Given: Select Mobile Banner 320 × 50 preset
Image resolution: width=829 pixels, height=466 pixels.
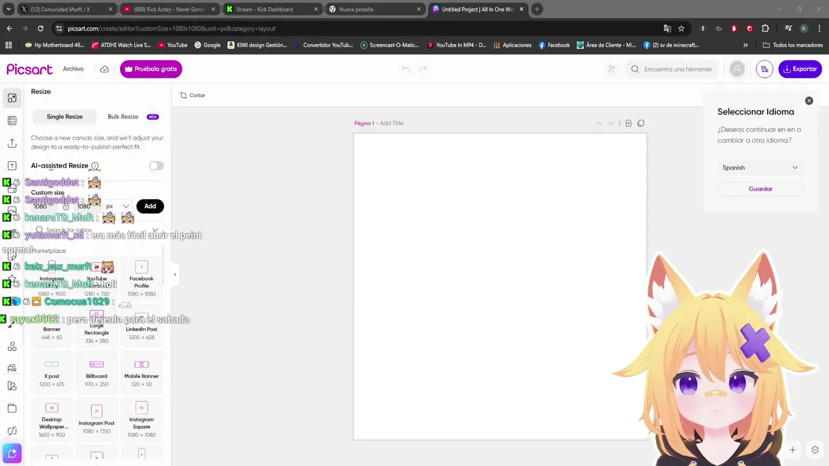Looking at the screenshot, I should 141,374.
